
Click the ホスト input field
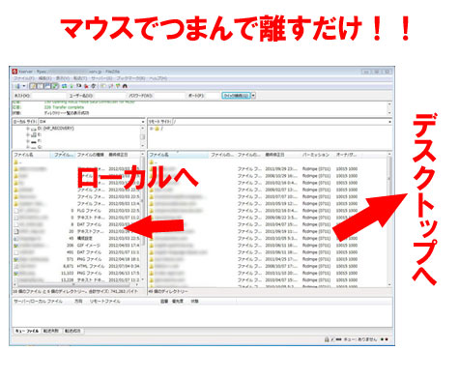(48, 96)
